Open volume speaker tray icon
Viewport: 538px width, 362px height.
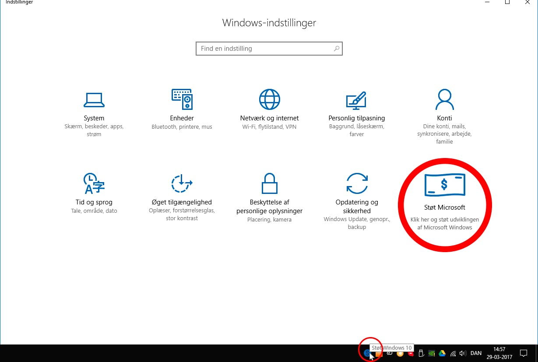click(x=463, y=353)
